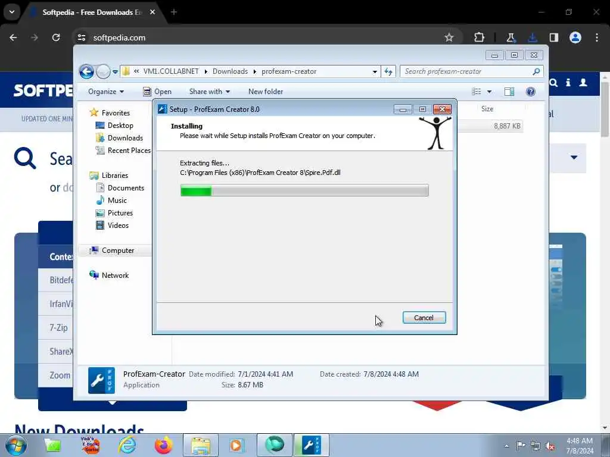Image resolution: width=610 pixels, height=457 pixels.
Task: Select Libraries in navigation pane
Action: 115,176
